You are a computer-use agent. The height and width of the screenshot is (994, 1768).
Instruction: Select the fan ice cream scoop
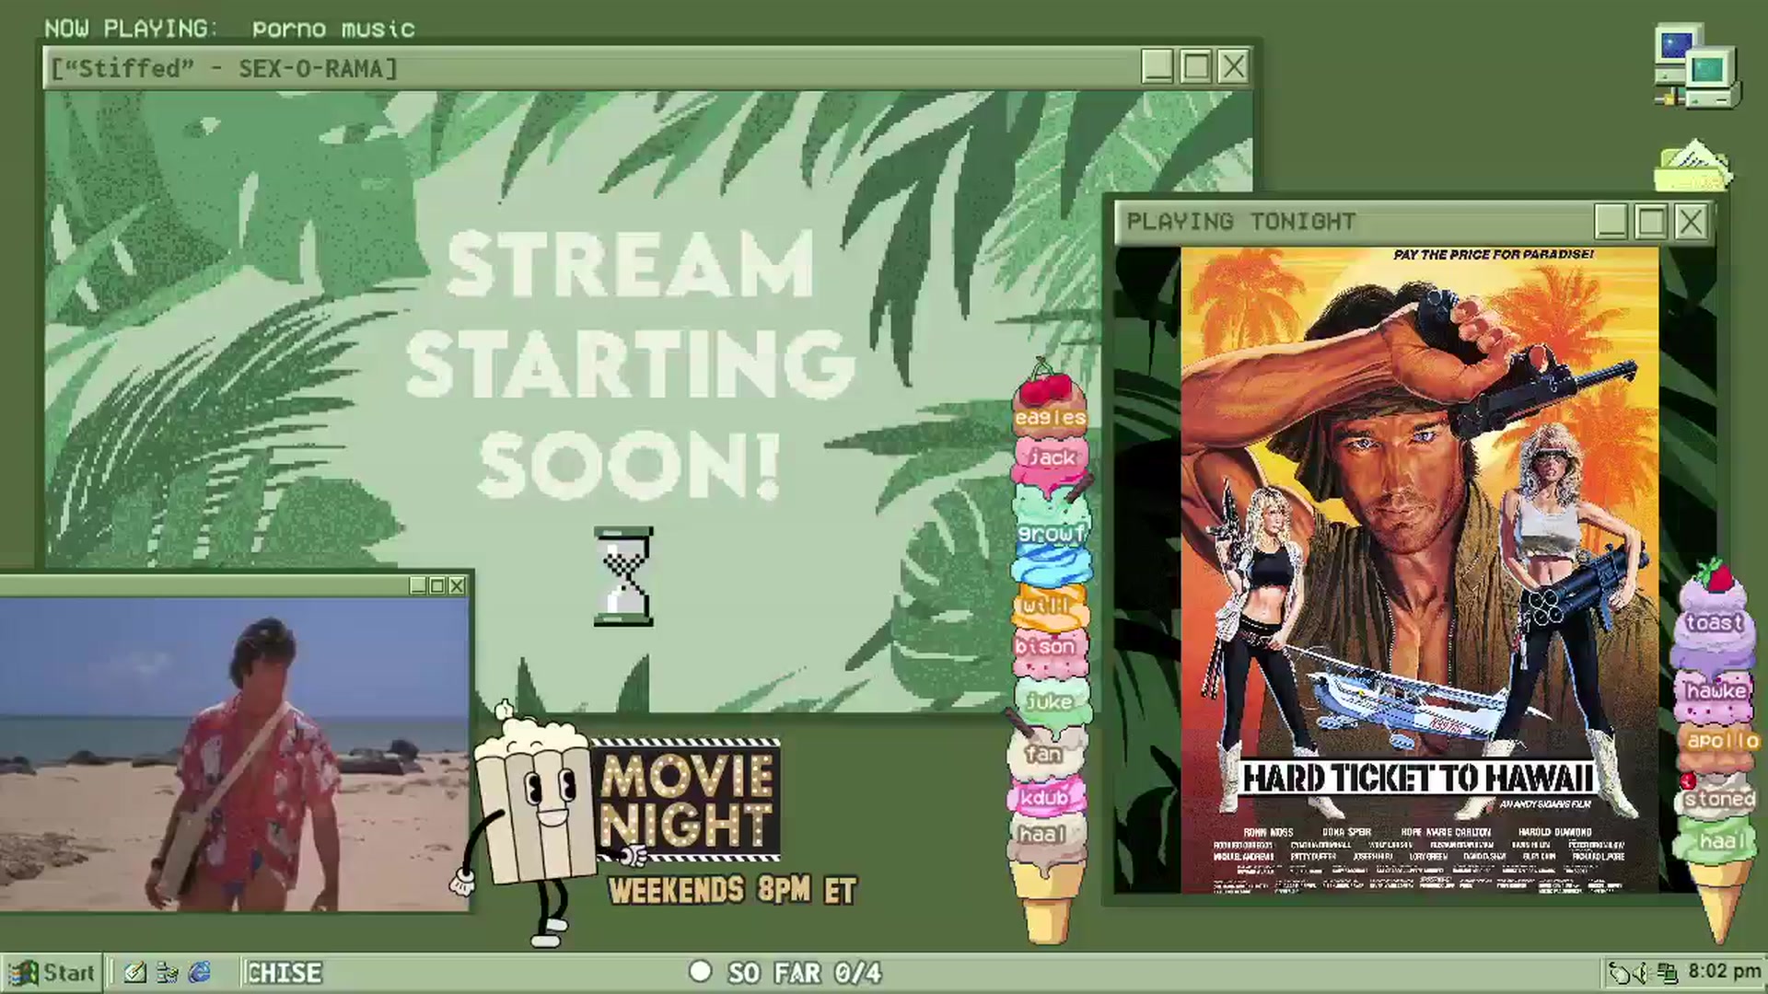[x=1044, y=754]
